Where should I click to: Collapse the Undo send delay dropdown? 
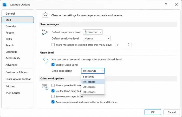[93, 71]
